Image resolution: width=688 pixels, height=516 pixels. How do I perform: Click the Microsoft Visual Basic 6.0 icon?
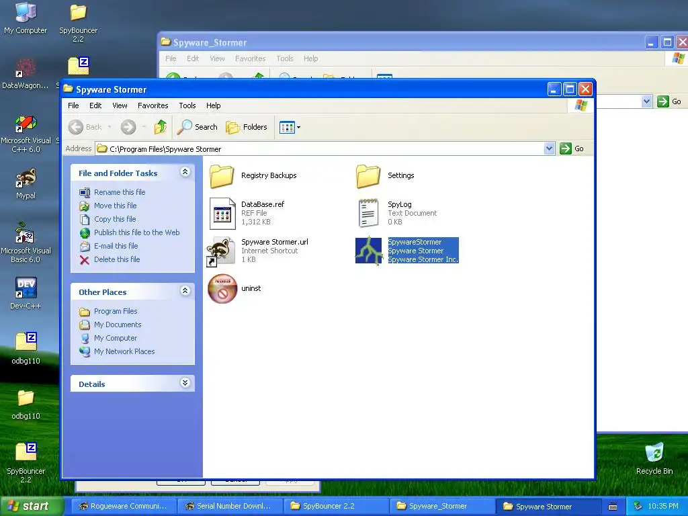26,233
